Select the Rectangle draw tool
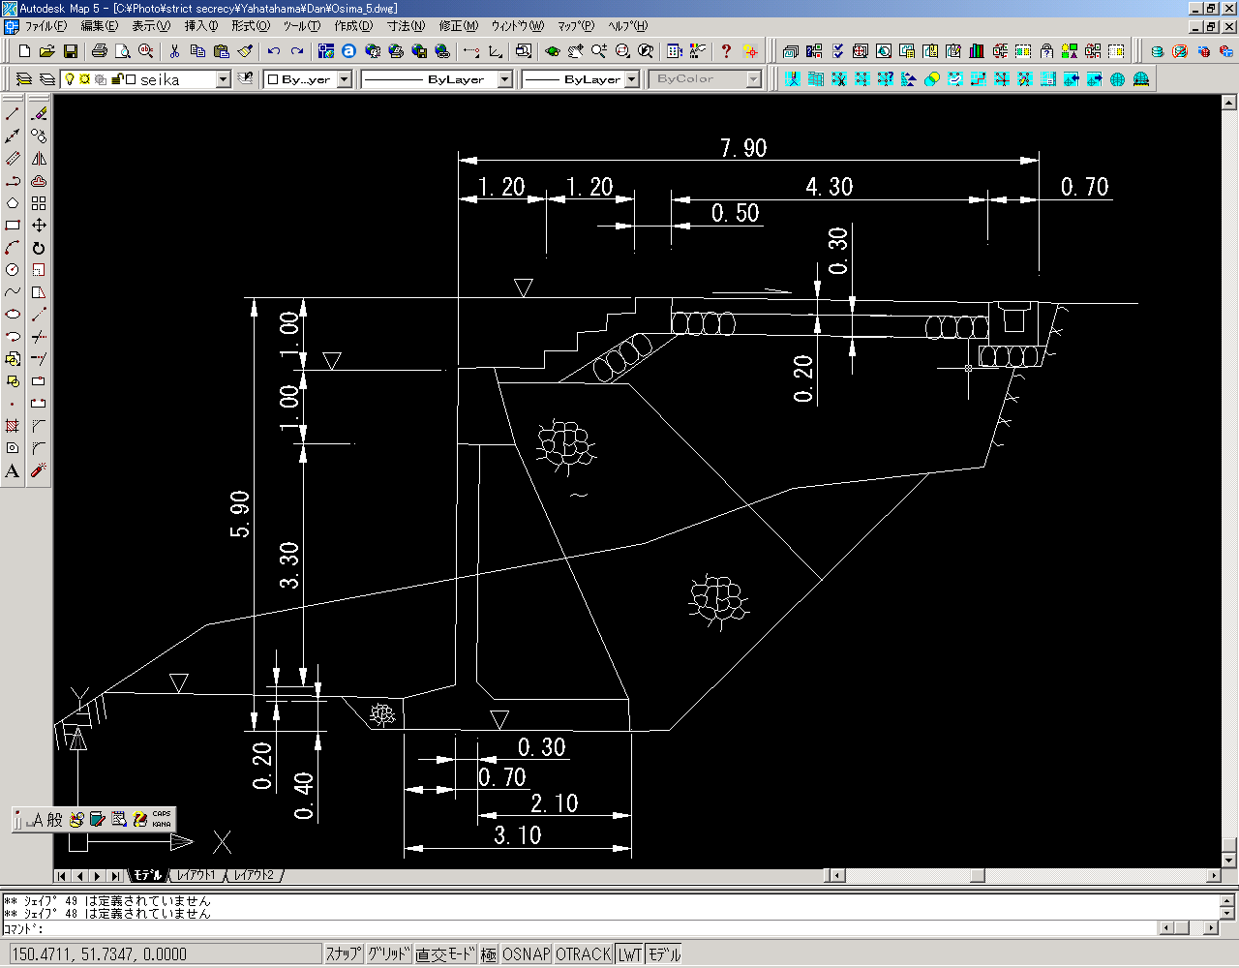 pyautogui.click(x=13, y=226)
